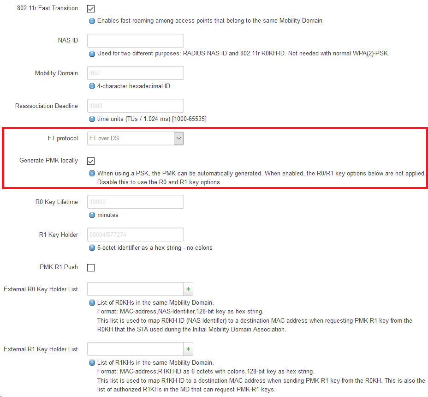Click help icon for Fast Transition description
The image size is (428, 397).
click(92, 21)
